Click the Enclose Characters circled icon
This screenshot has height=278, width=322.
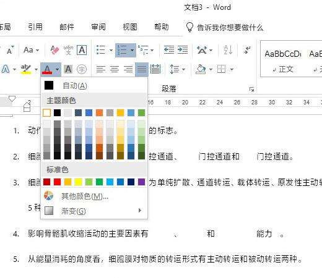click(82, 69)
